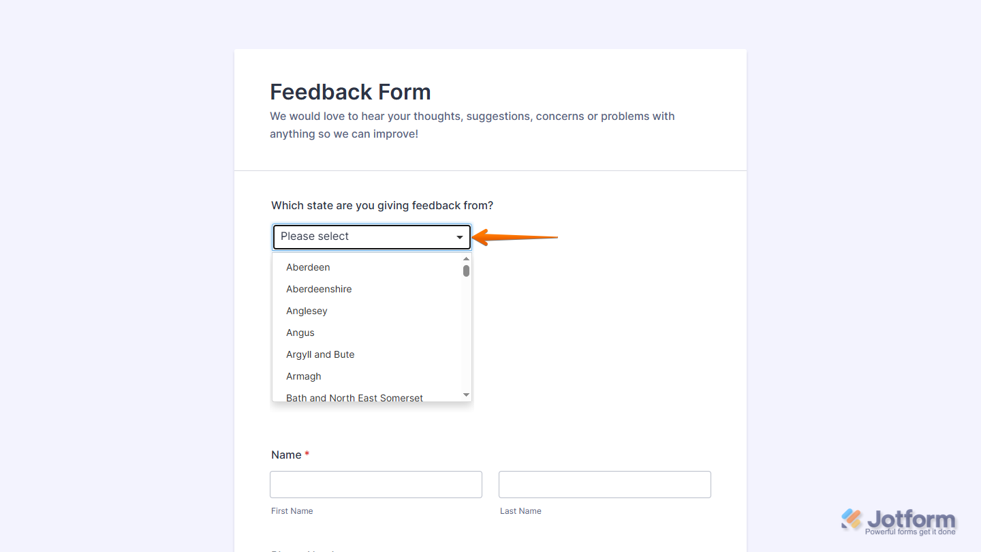This screenshot has width=981, height=552.
Task: Select Aberdeenshire from the list
Action: coord(319,289)
